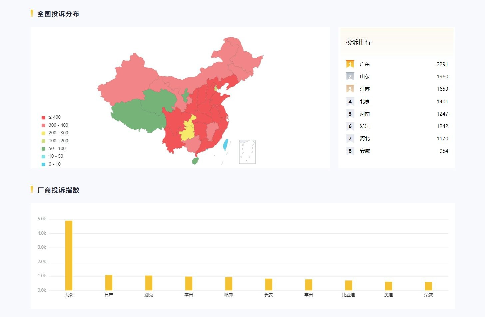Click the value 954 for 安徽
The height and width of the screenshot is (317, 485).
(444, 151)
